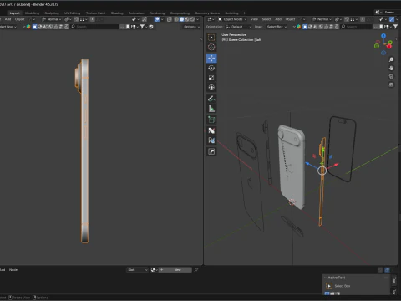Click the shield icon in left viewport header
Image resolution: width=401 pixels, height=301 pixels.
pos(151,27)
